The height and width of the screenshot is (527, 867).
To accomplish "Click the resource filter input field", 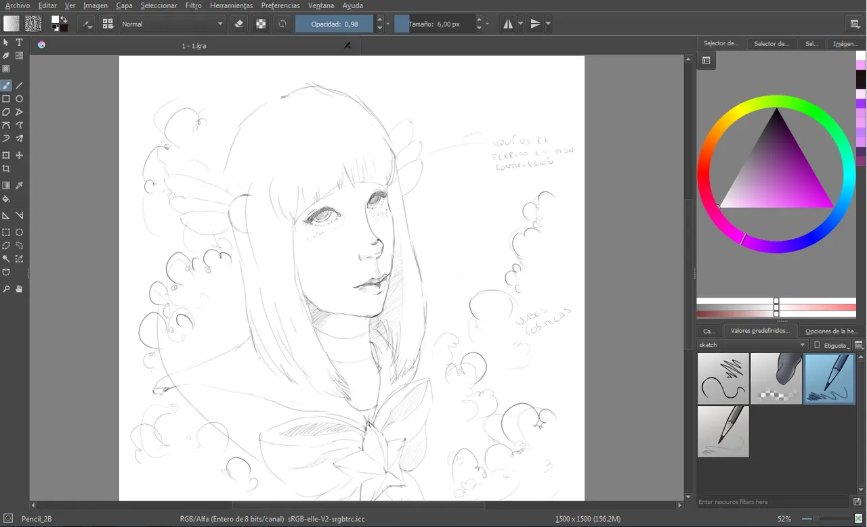I will pos(774,502).
